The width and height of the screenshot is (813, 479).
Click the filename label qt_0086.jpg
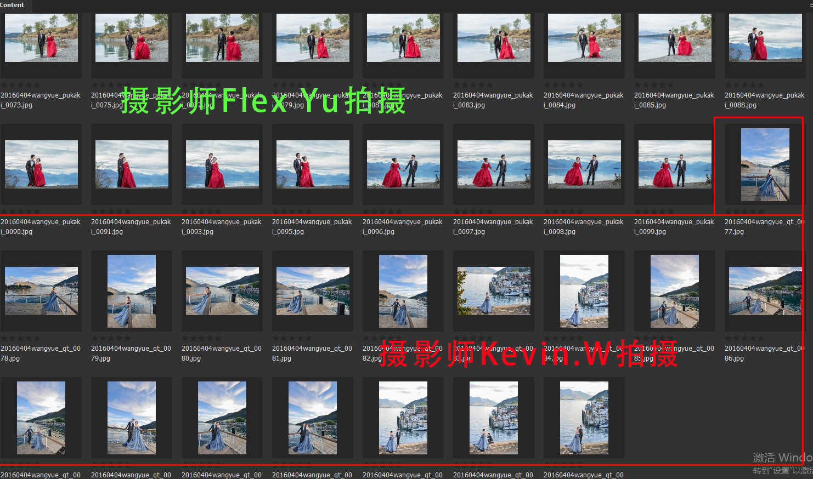(764, 353)
